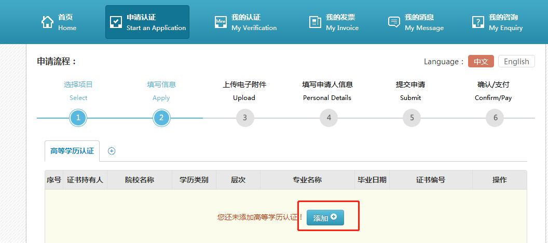This screenshot has width=548, height=243.
Task: Click the plus icon beside 高等学历认证 tab
Action: pyautogui.click(x=112, y=151)
